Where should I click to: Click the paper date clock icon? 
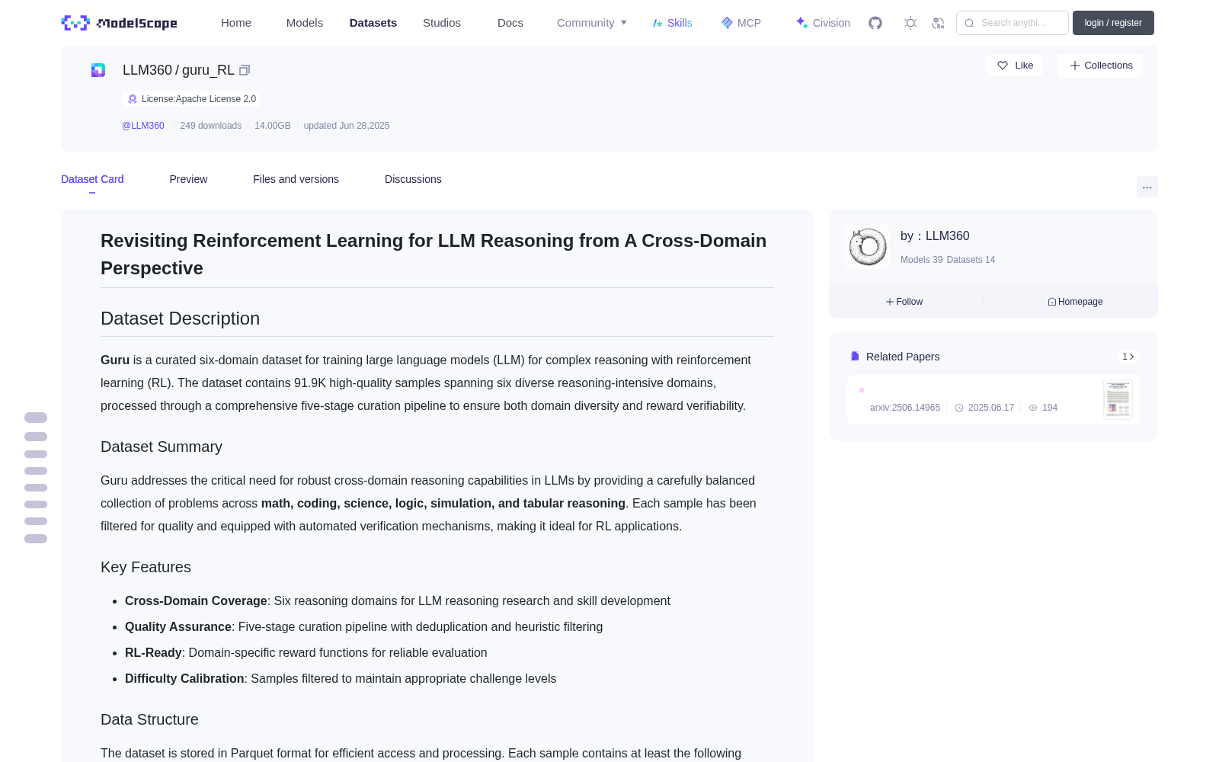[959, 408]
